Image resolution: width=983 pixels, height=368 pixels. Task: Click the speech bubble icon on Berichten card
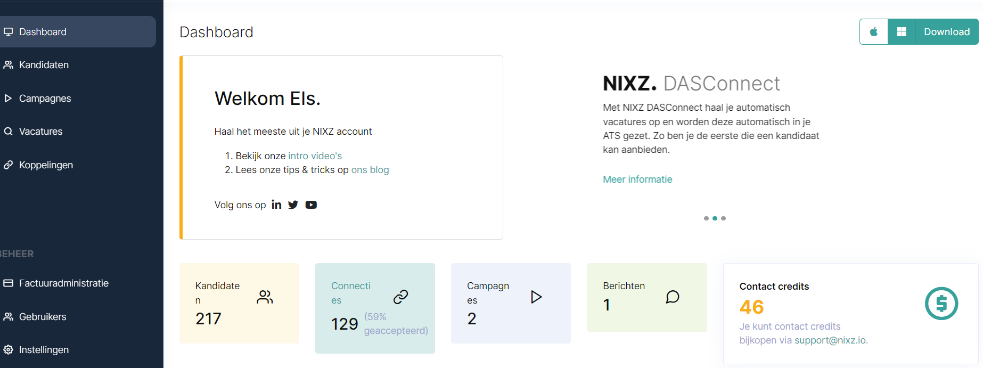pos(673,297)
